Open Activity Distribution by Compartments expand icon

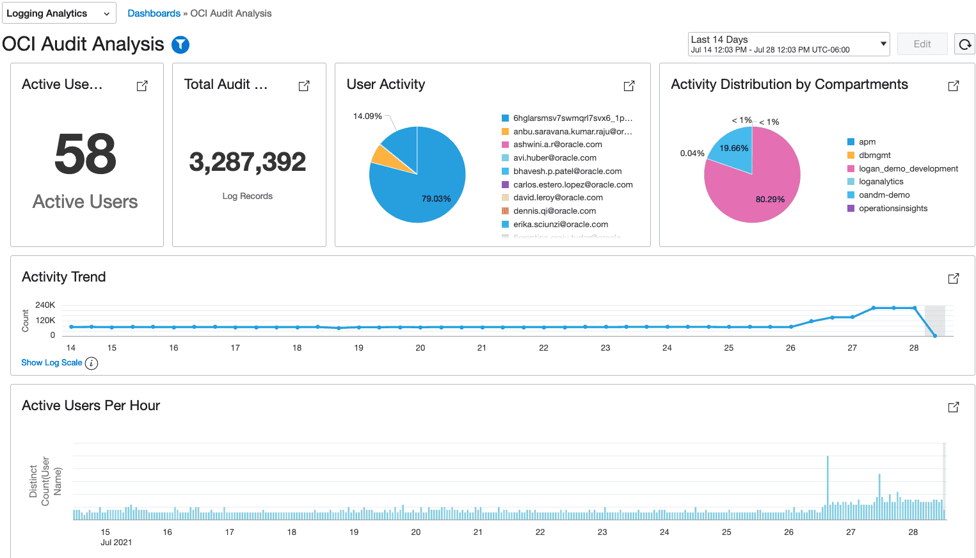(954, 85)
